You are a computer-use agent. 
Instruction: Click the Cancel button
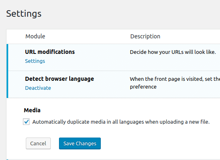tap(38, 143)
